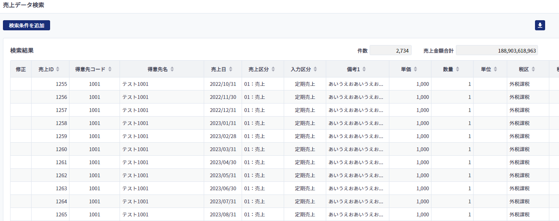
Task: Select sales ID 1256 cell
Action: click(51, 97)
